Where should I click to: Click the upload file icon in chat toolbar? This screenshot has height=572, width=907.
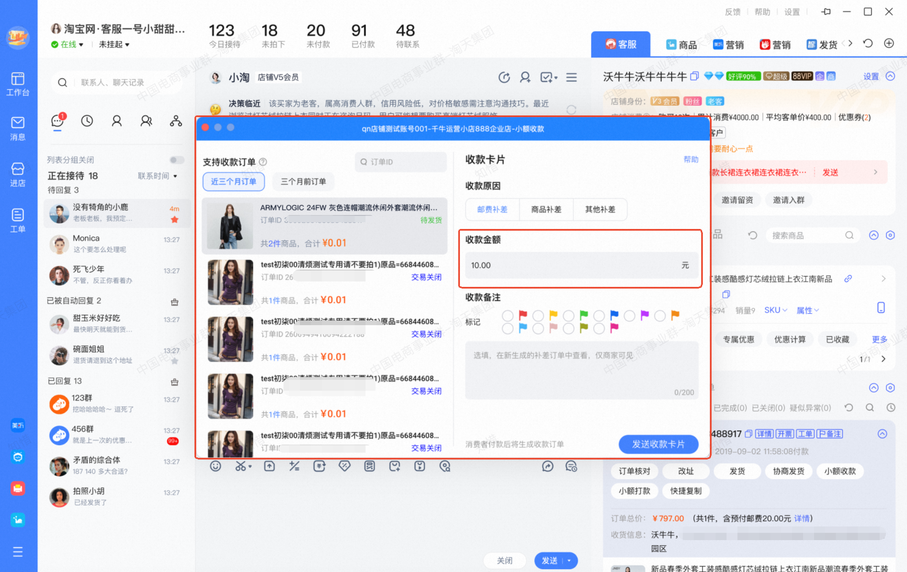click(x=269, y=466)
